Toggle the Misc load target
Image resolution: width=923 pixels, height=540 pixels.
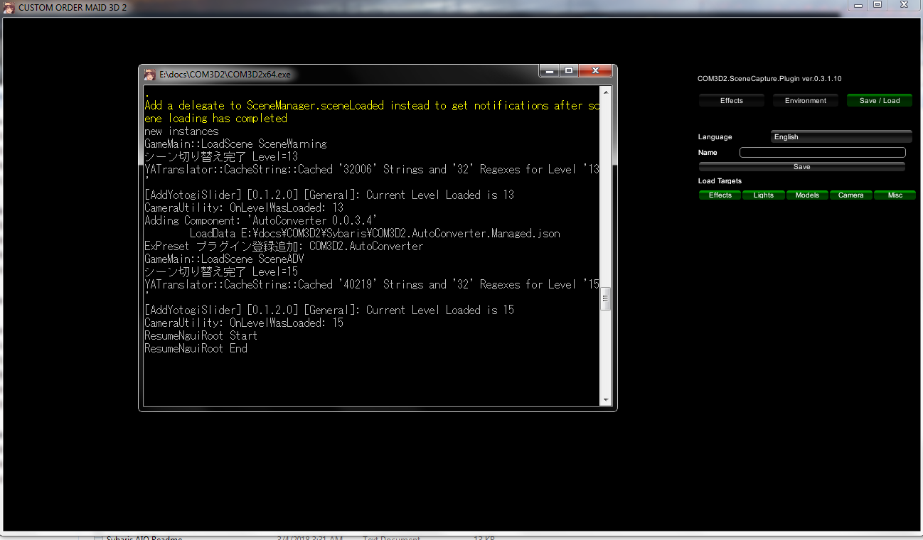point(895,195)
